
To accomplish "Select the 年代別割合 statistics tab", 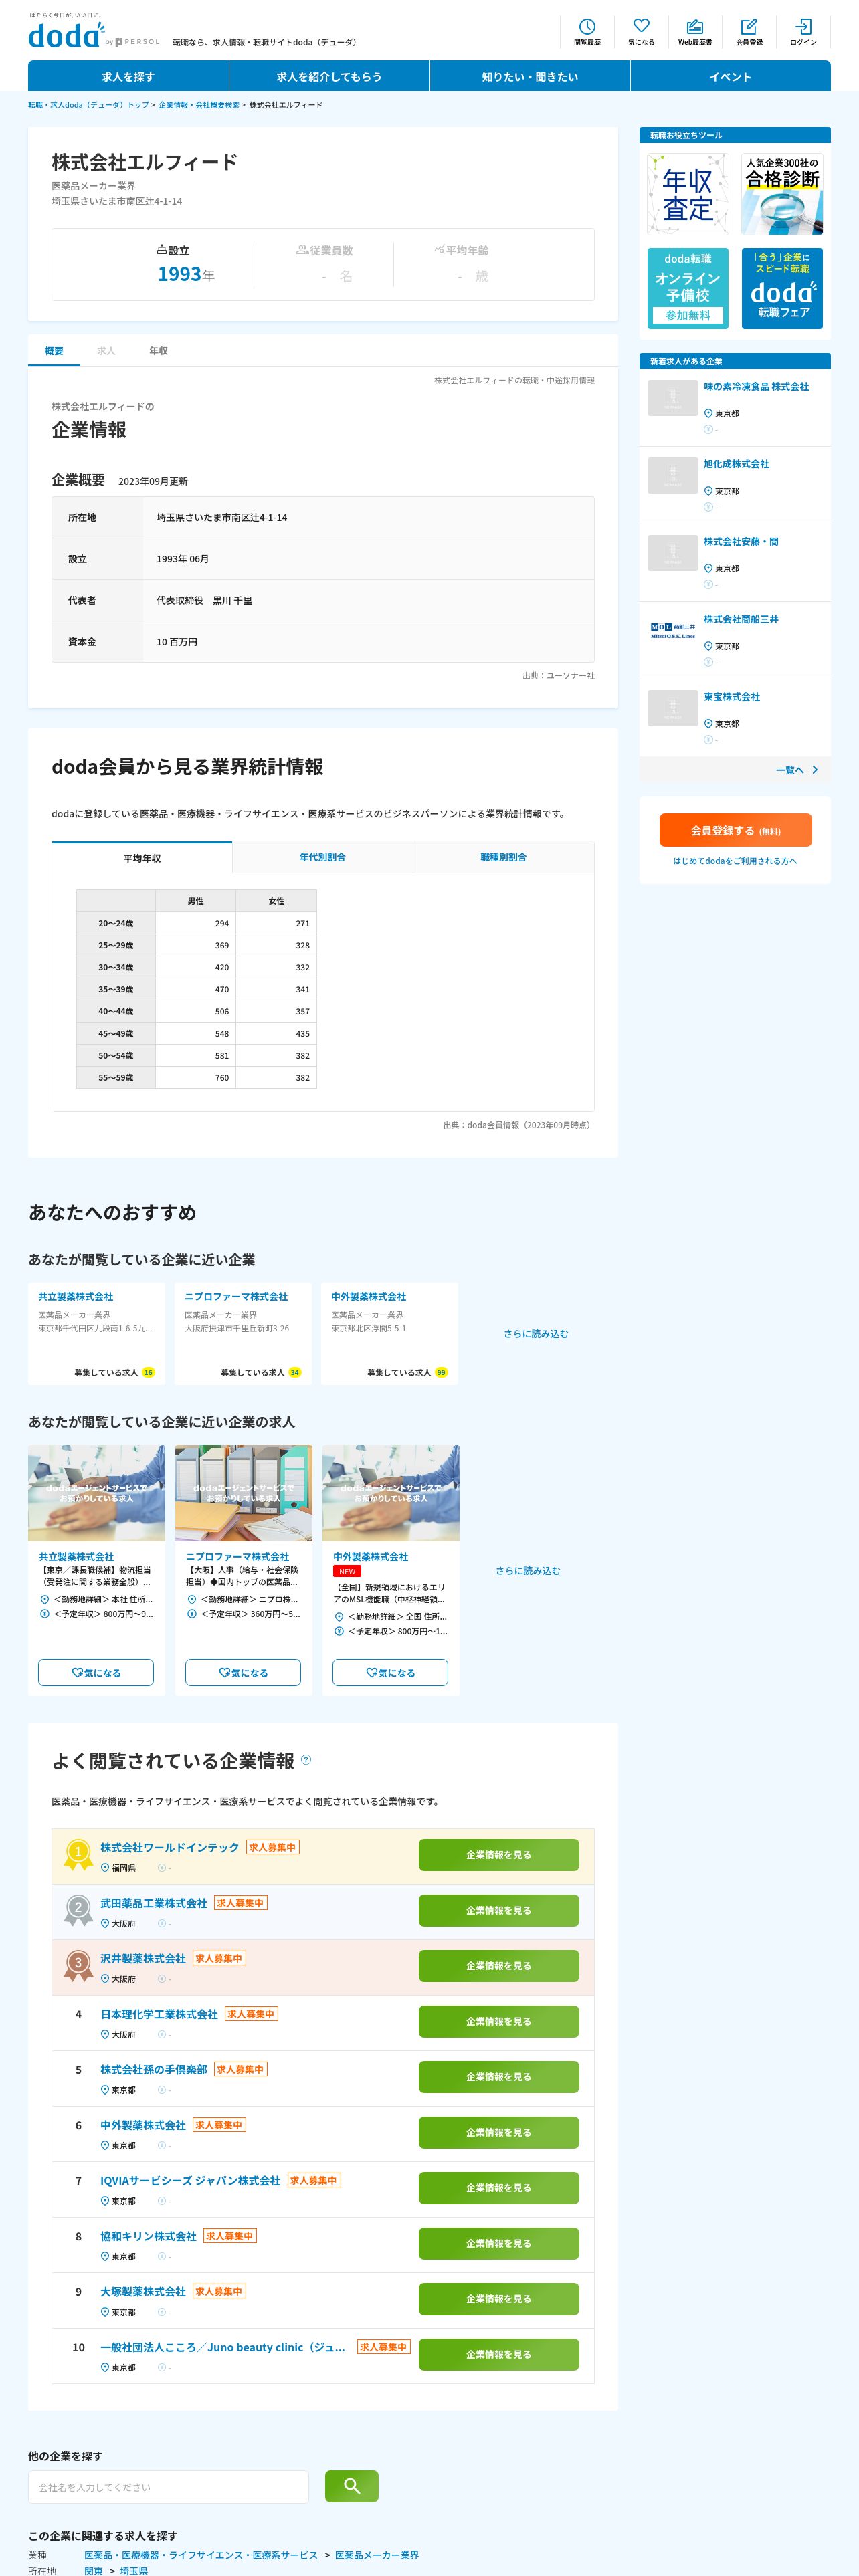I will pos(322,857).
